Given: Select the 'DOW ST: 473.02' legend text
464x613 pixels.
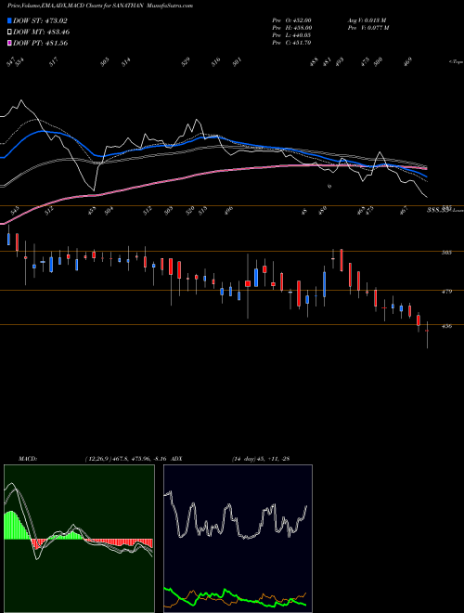Looking at the screenshot, I should coord(40,20).
